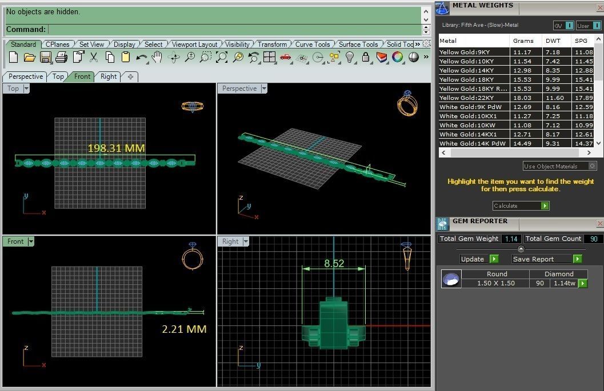604x391 pixels.
Task: Click in the Command input field
Action: click(235, 29)
